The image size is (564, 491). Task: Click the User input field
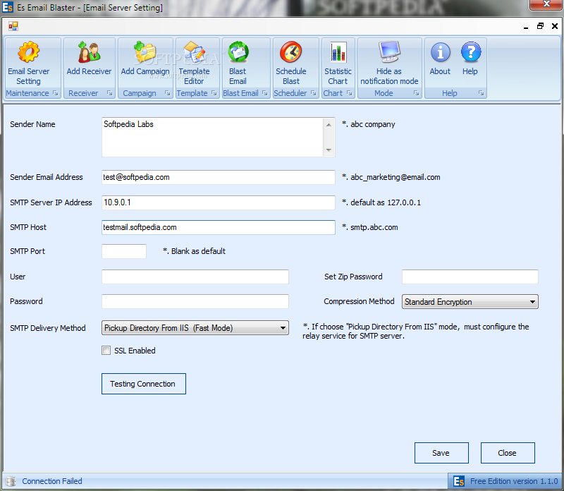(195, 277)
